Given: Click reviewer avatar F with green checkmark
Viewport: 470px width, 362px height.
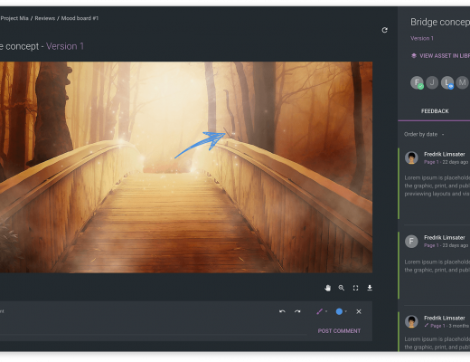Looking at the screenshot, I should (x=417, y=82).
